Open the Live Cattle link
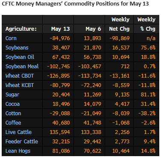This screenshot has width=161, height=157. click(18, 132)
